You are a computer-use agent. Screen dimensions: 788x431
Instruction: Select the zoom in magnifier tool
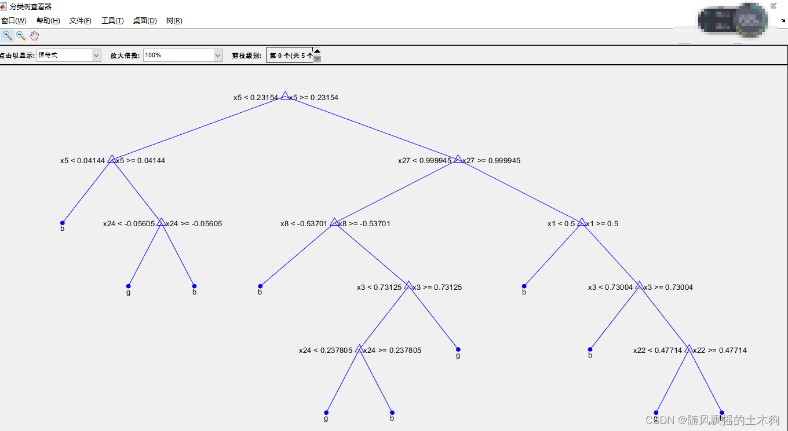8,36
